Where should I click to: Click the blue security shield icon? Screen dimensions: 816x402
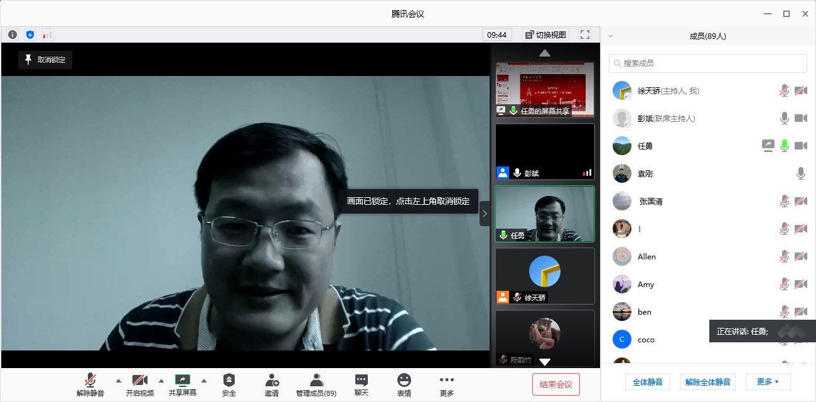pos(30,35)
